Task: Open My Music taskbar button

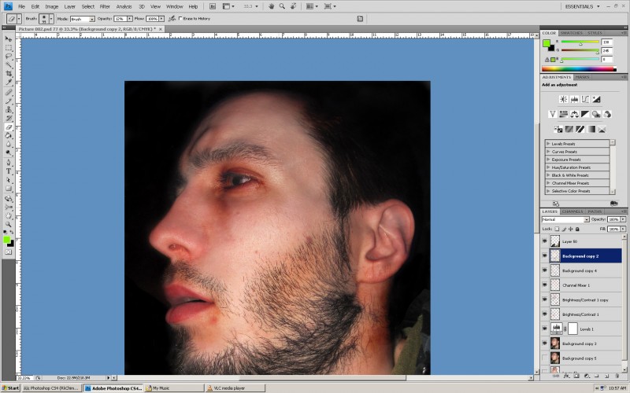Action: click(x=174, y=387)
